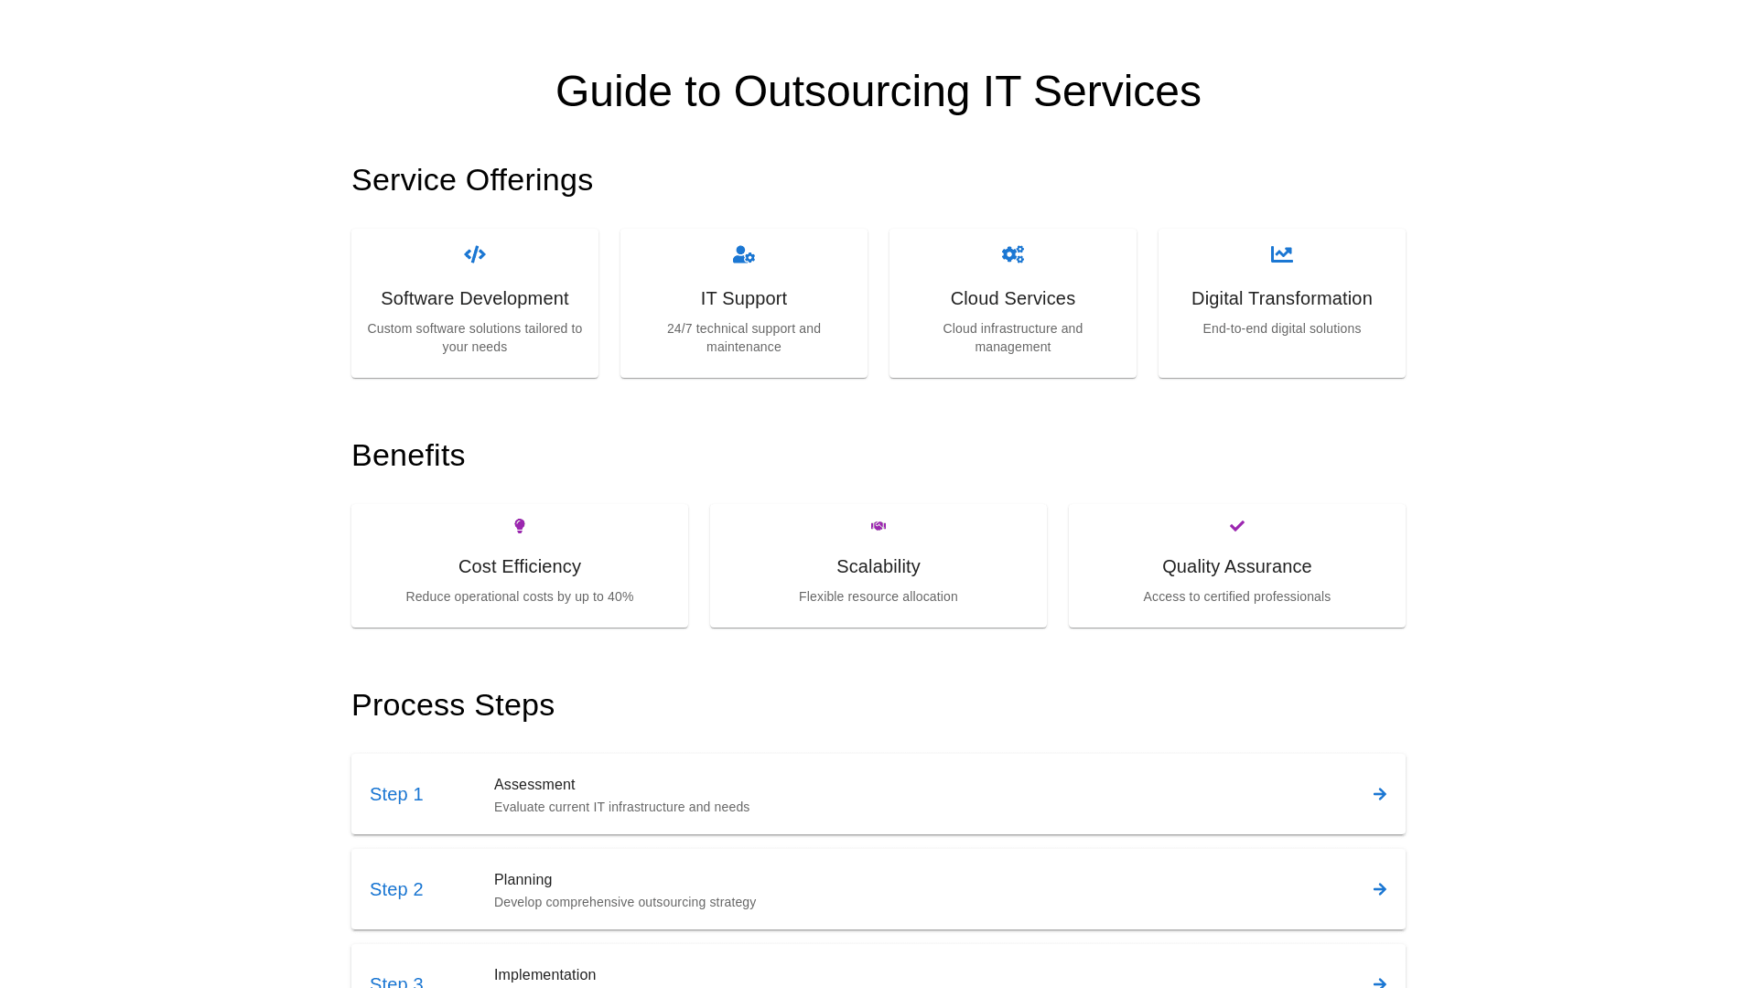Click the Step 1 label
The width and height of the screenshot is (1757, 988).
pyautogui.click(x=396, y=794)
